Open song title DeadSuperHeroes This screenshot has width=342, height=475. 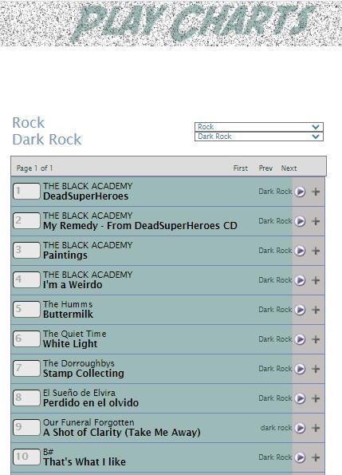tap(85, 196)
